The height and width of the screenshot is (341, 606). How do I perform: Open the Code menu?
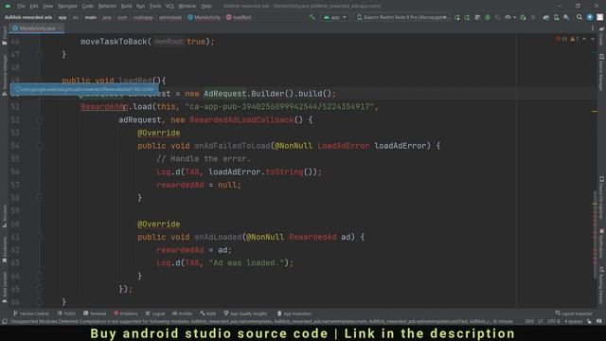pyautogui.click(x=87, y=7)
